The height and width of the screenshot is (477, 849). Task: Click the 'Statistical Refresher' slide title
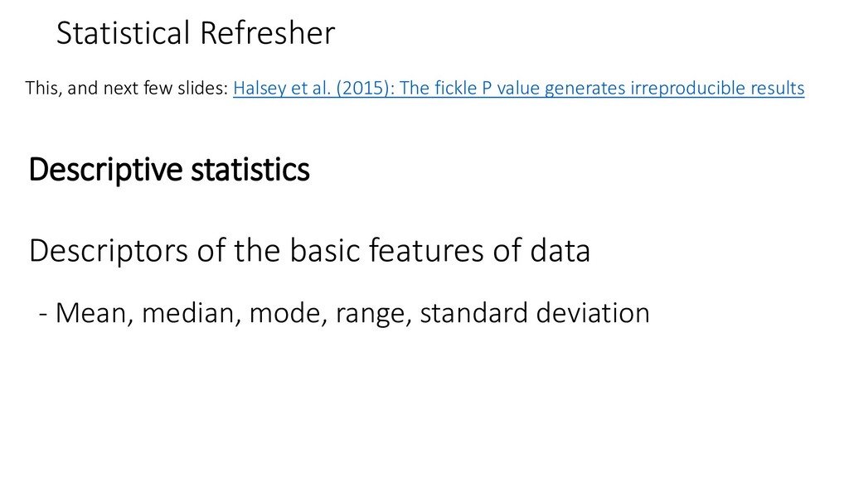[196, 32]
